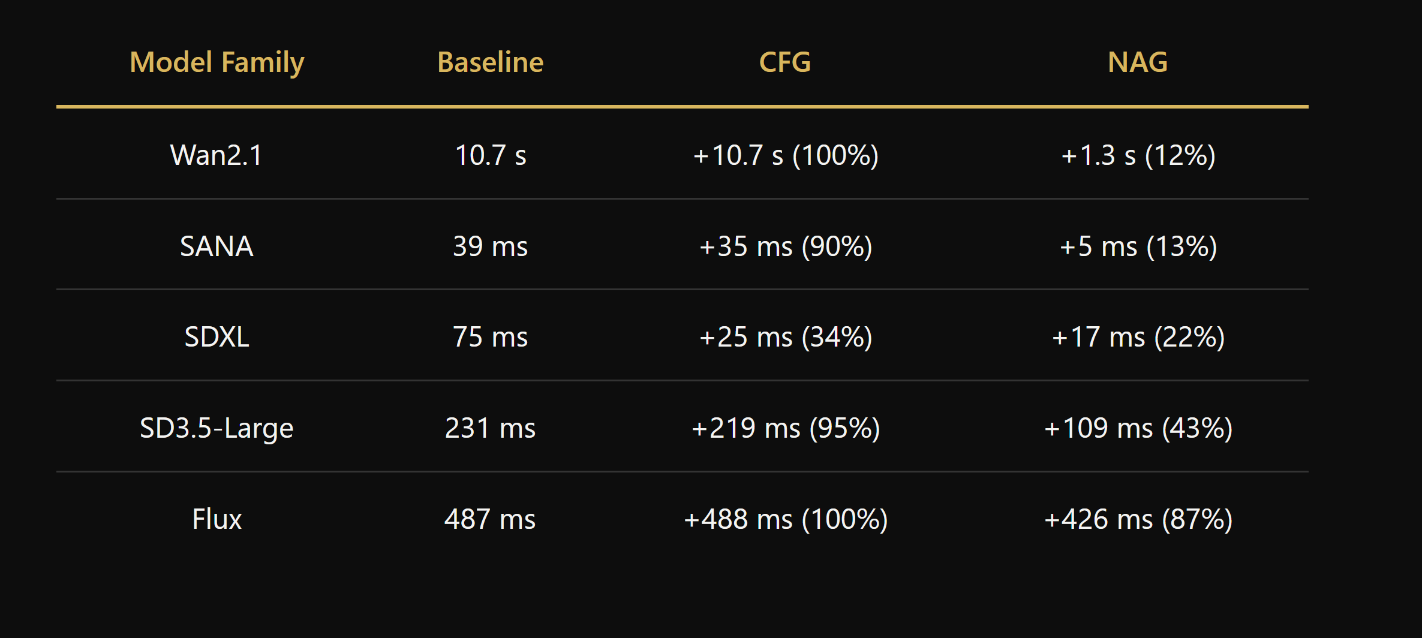Select the +1.3 s (12%) NAG cell
1422x638 pixels.
[1138, 155]
